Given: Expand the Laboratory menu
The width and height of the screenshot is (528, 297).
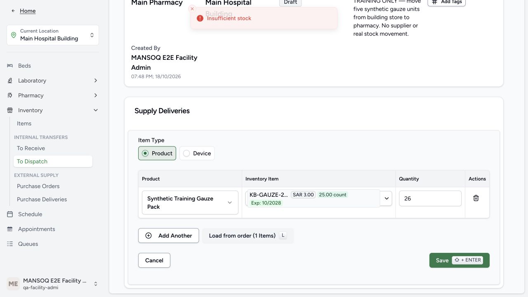Looking at the screenshot, I should click(x=95, y=80).
